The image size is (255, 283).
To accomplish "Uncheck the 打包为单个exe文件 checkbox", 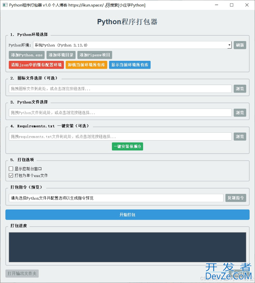I will coord(11,175).
